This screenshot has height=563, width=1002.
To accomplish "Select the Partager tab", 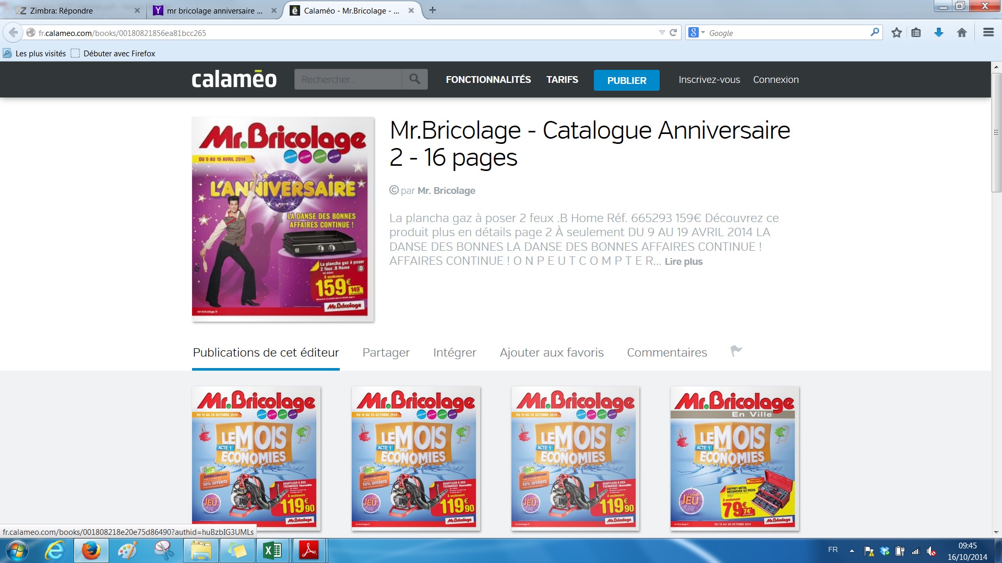I will (386, 353).
